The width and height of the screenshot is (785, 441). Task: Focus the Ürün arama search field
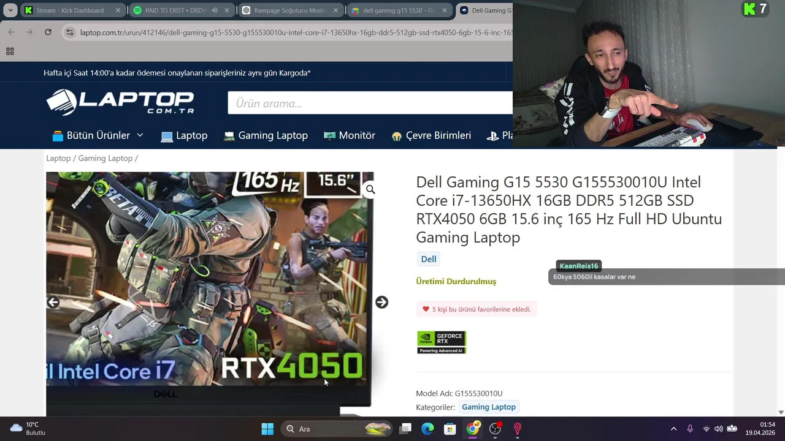pos(370,103)
